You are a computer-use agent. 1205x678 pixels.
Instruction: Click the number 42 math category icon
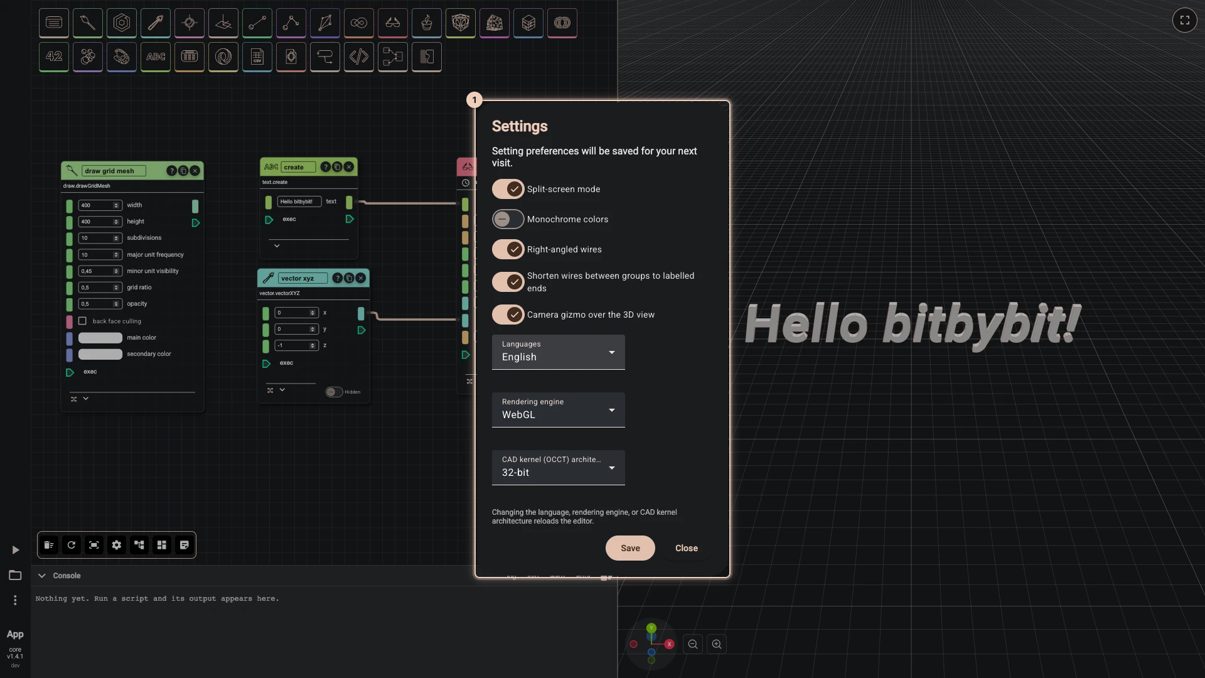[x=53, y=57]
